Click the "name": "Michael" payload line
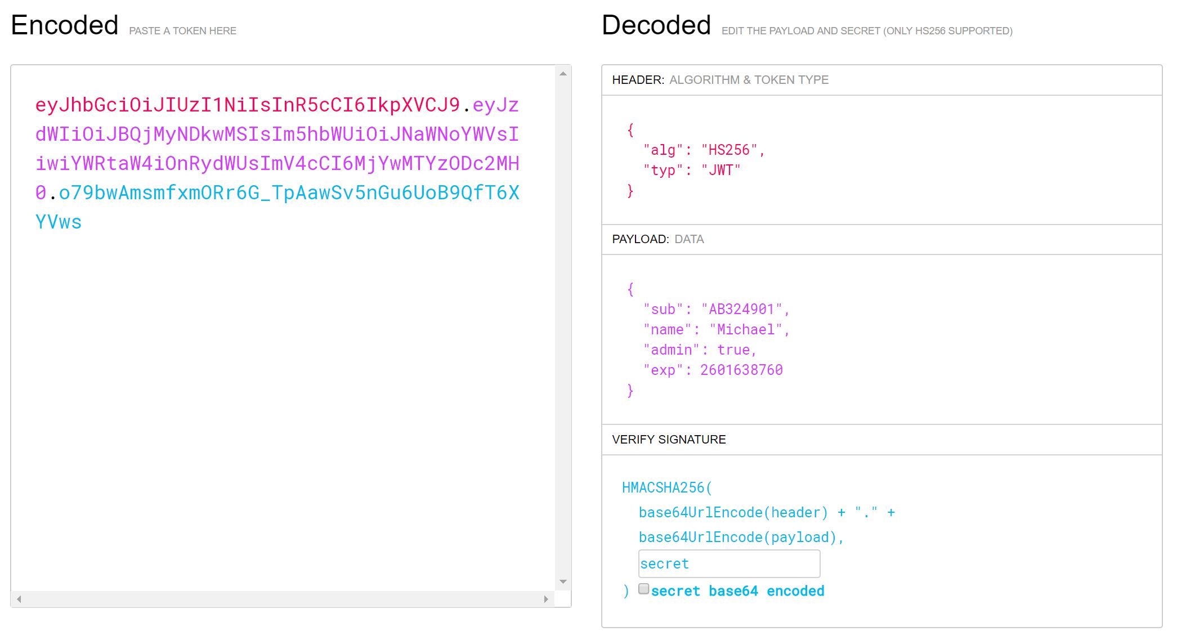Screen dimensions: 1177x640 [716, 329]
